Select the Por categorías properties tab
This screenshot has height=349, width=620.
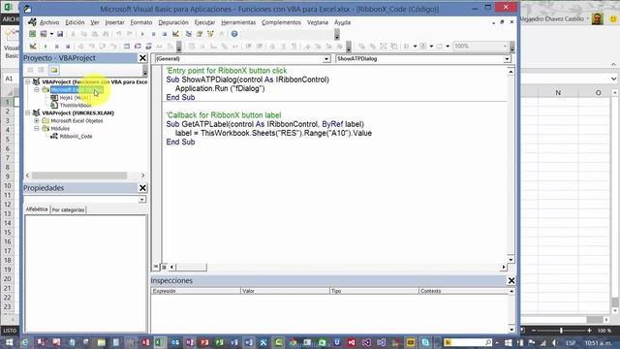tap(68, 210)
